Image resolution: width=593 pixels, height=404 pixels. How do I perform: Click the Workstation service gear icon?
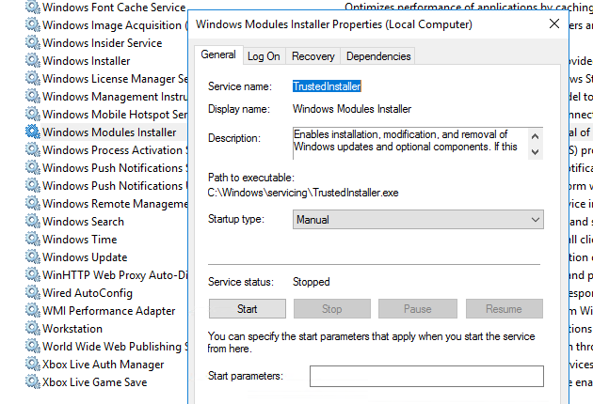click(33, 328)
